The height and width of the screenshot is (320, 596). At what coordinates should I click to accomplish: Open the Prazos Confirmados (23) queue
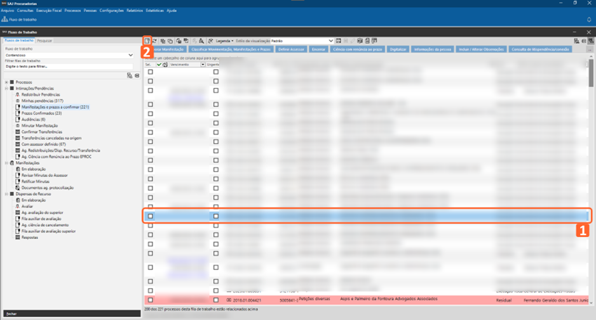[41, 113]
